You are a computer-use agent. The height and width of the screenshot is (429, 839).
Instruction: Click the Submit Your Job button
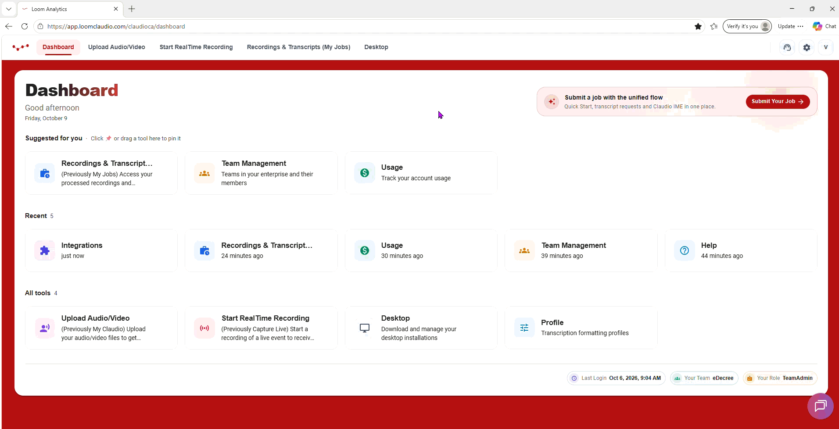(x=778, y=101)
